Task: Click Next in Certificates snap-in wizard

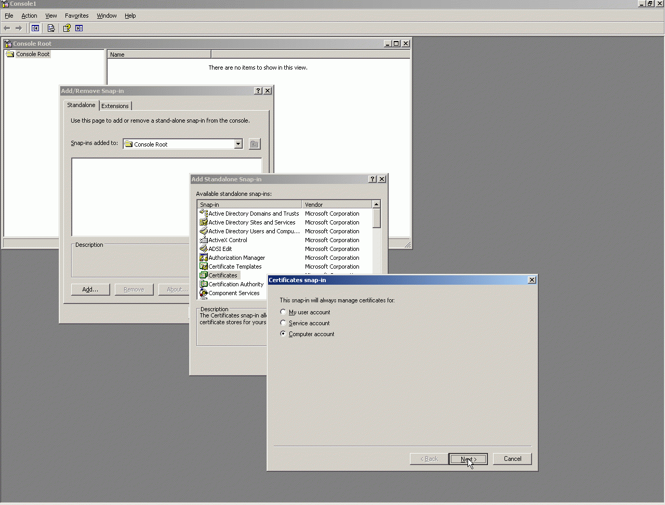Action: [468, 459]
